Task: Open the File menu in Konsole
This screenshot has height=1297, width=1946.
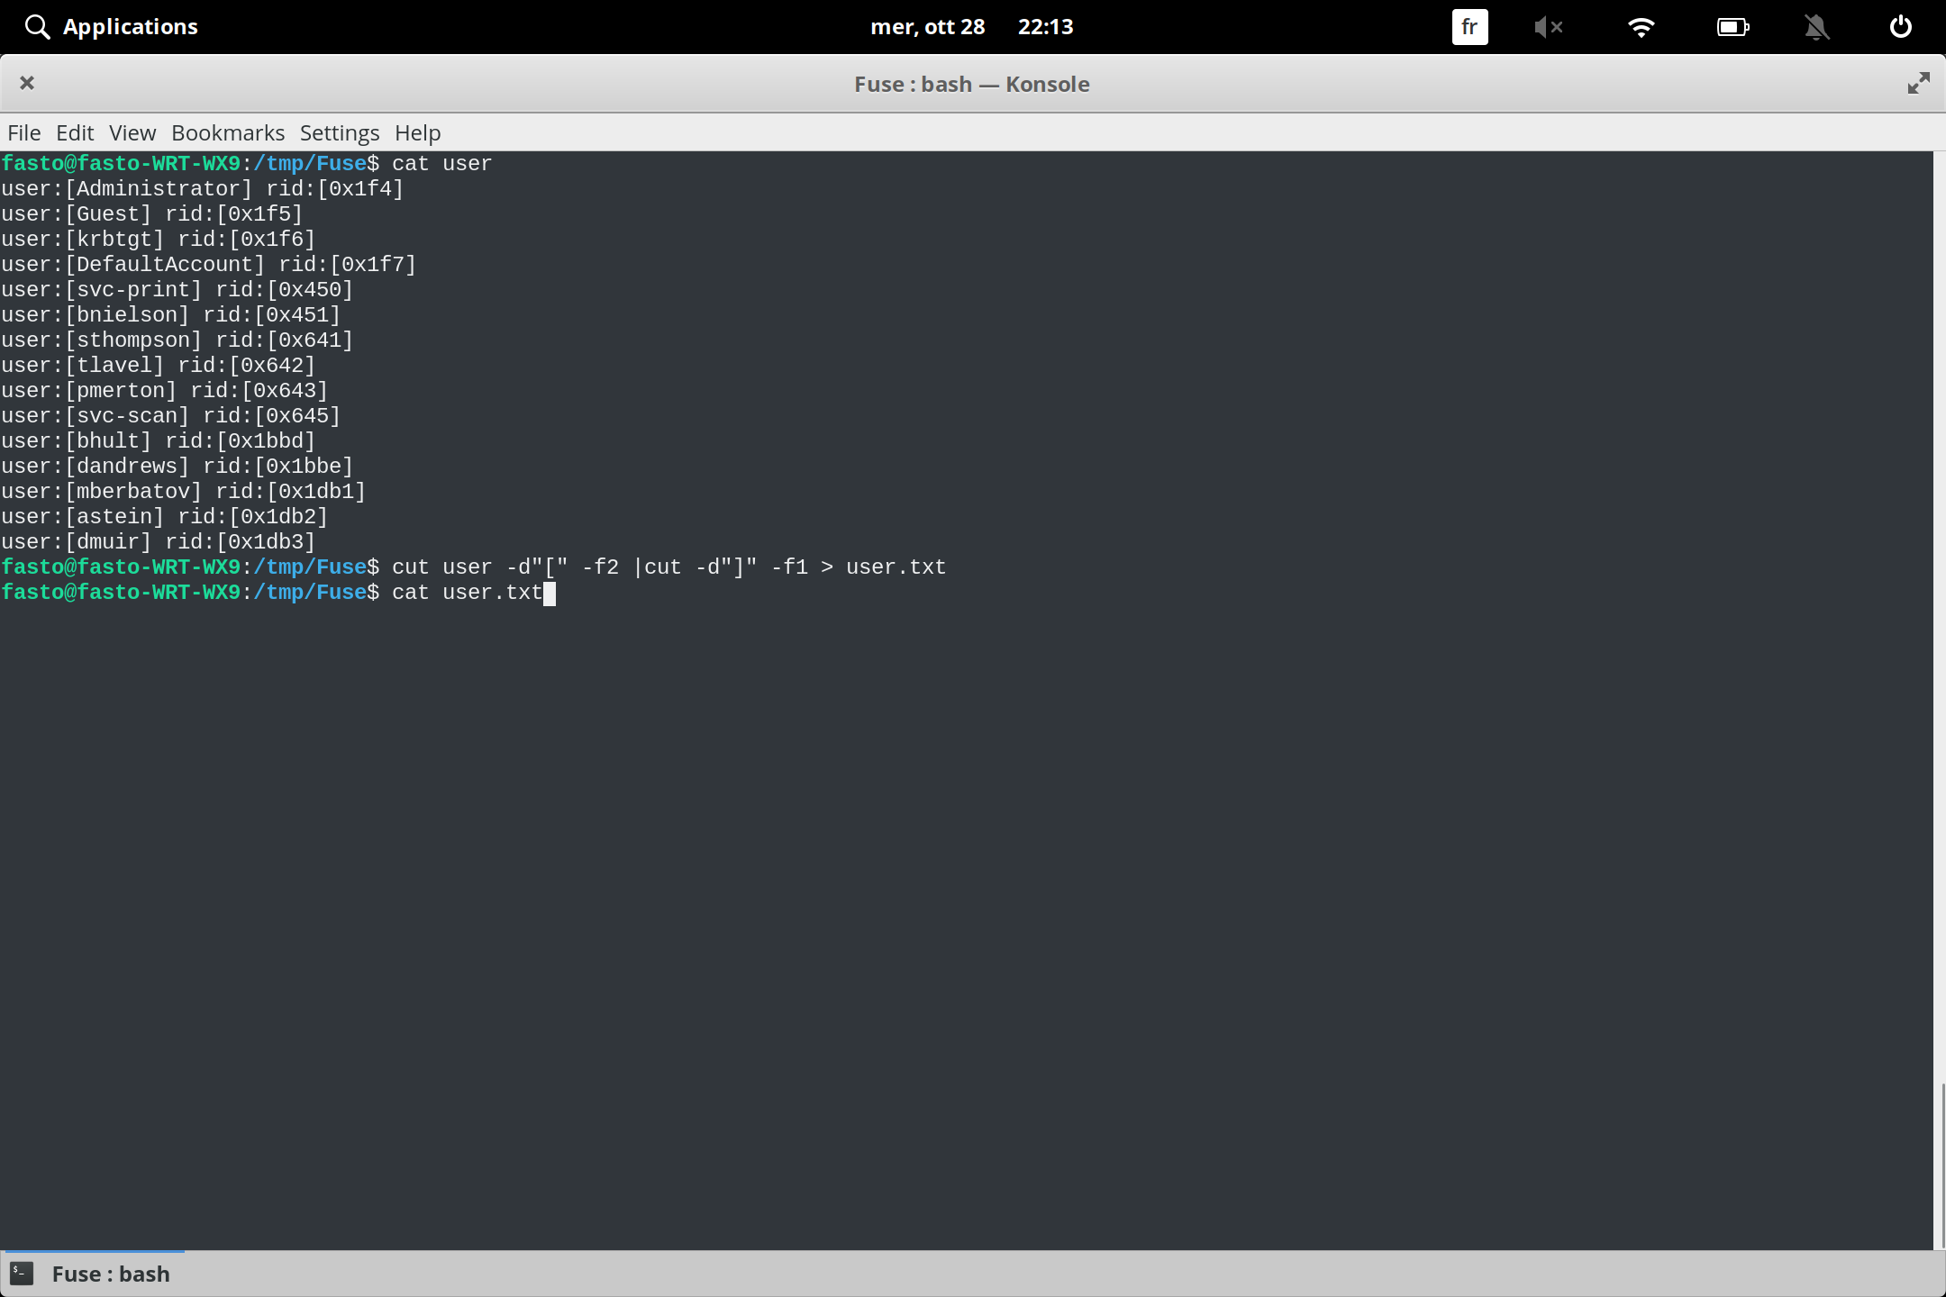Action: tap(23, 132)
